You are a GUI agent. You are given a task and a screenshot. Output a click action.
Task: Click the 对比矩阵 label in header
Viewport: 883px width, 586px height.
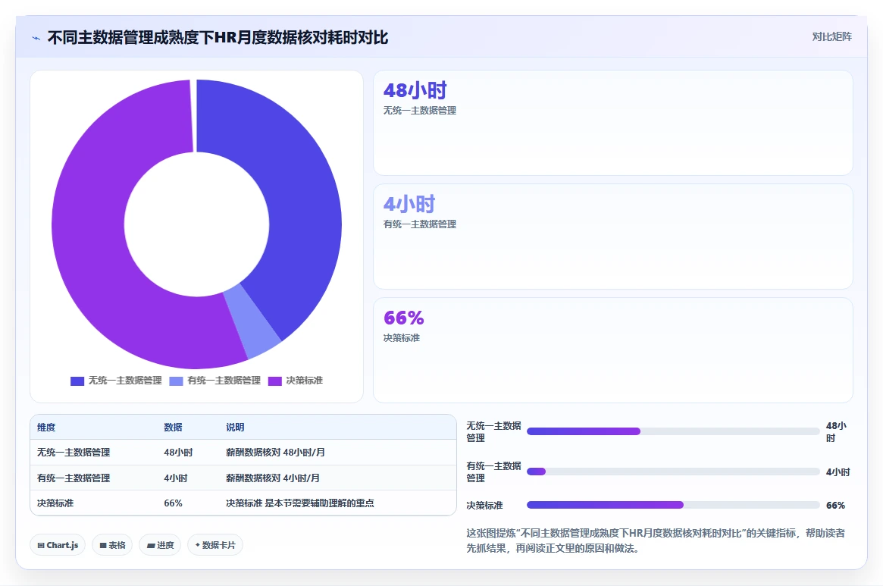click(x=831, y=36)
